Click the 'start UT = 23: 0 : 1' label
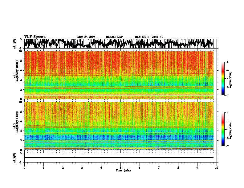This screenshot has height=188, width=244. click(149, 37)
